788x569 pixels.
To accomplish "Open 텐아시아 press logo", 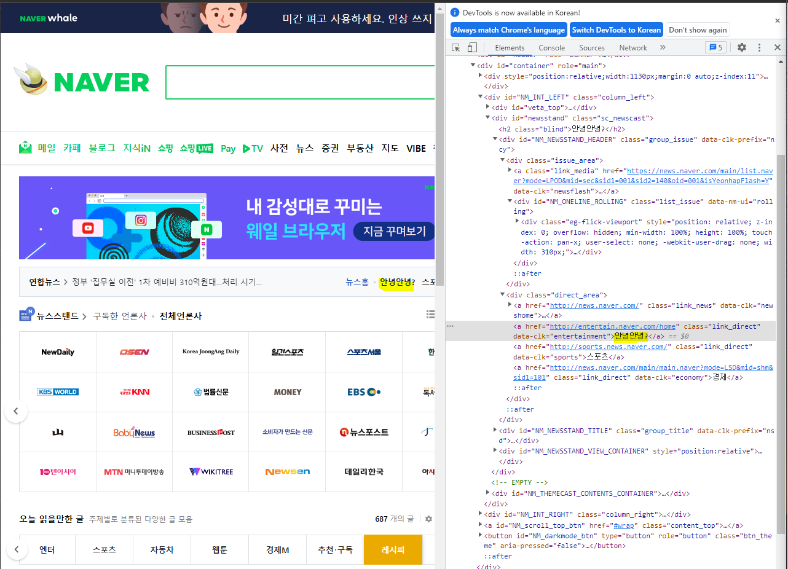I will 58,472.
